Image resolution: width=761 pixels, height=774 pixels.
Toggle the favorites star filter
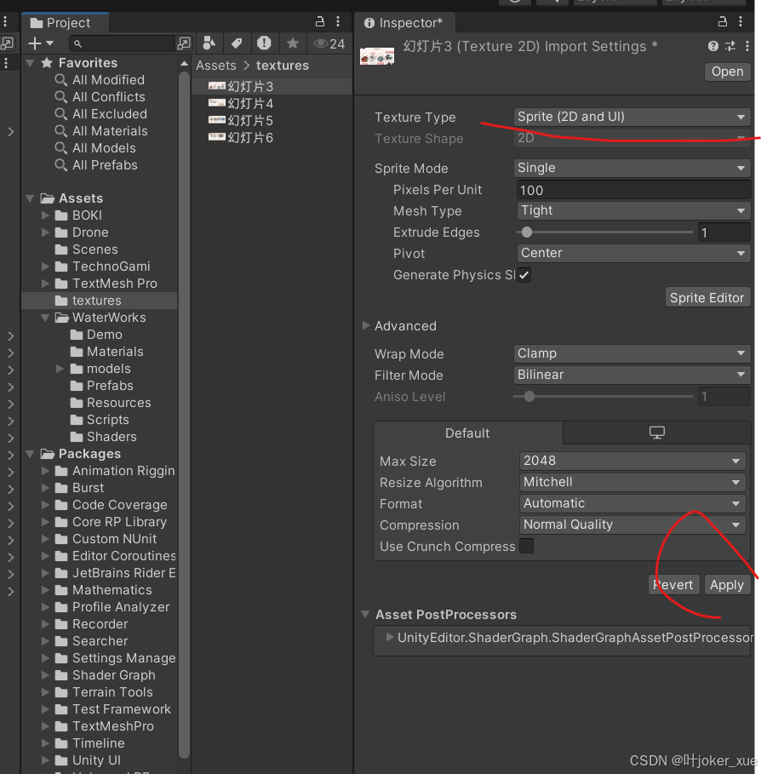coord(293,43)
